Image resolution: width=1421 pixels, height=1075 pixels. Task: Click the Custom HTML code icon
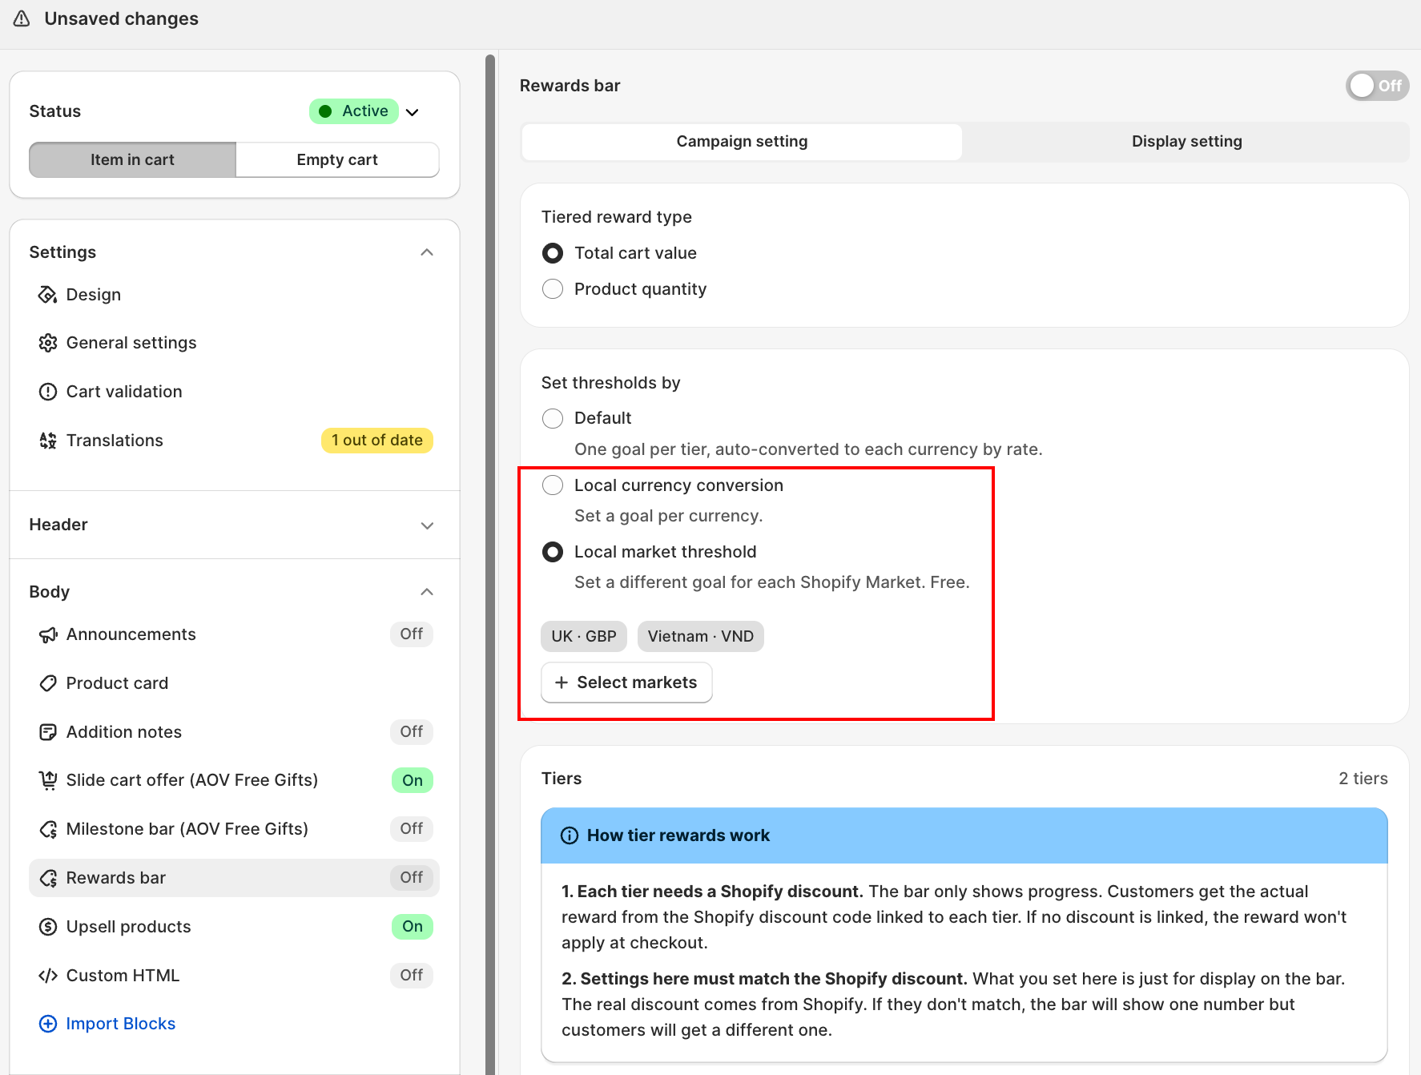(48, 976)
